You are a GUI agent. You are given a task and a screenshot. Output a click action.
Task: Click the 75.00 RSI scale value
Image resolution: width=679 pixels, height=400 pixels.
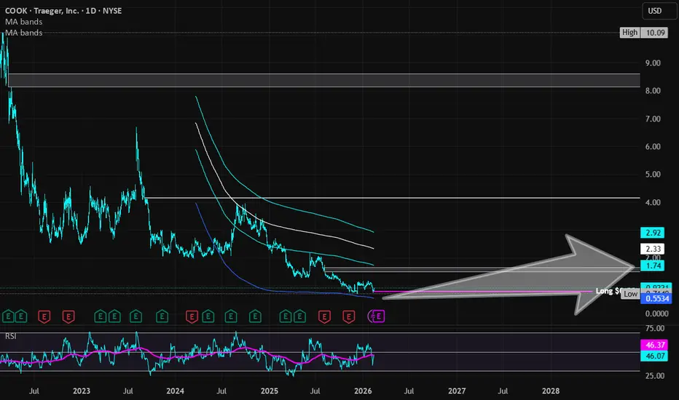tap(654, 328)
